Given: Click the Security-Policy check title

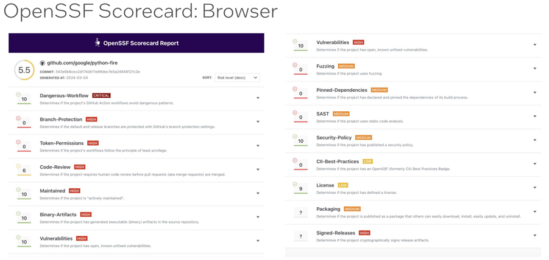Looking at the screenshot, I should point(334,138).
